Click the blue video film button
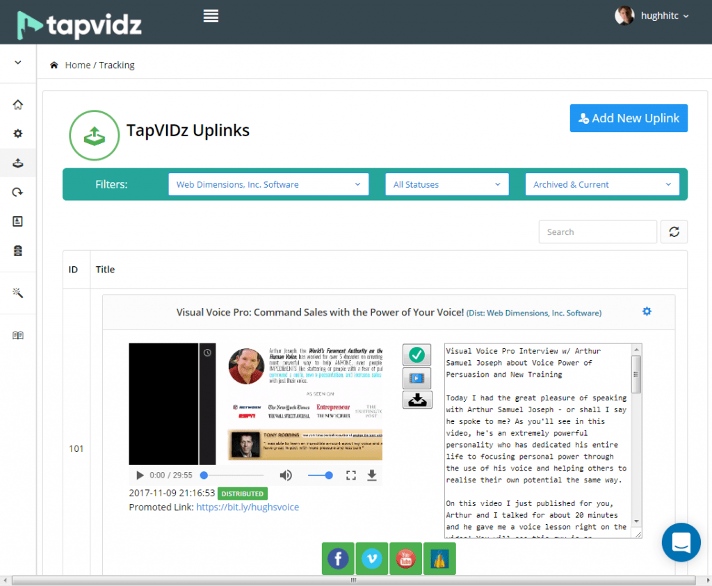 tap(417, 378)
